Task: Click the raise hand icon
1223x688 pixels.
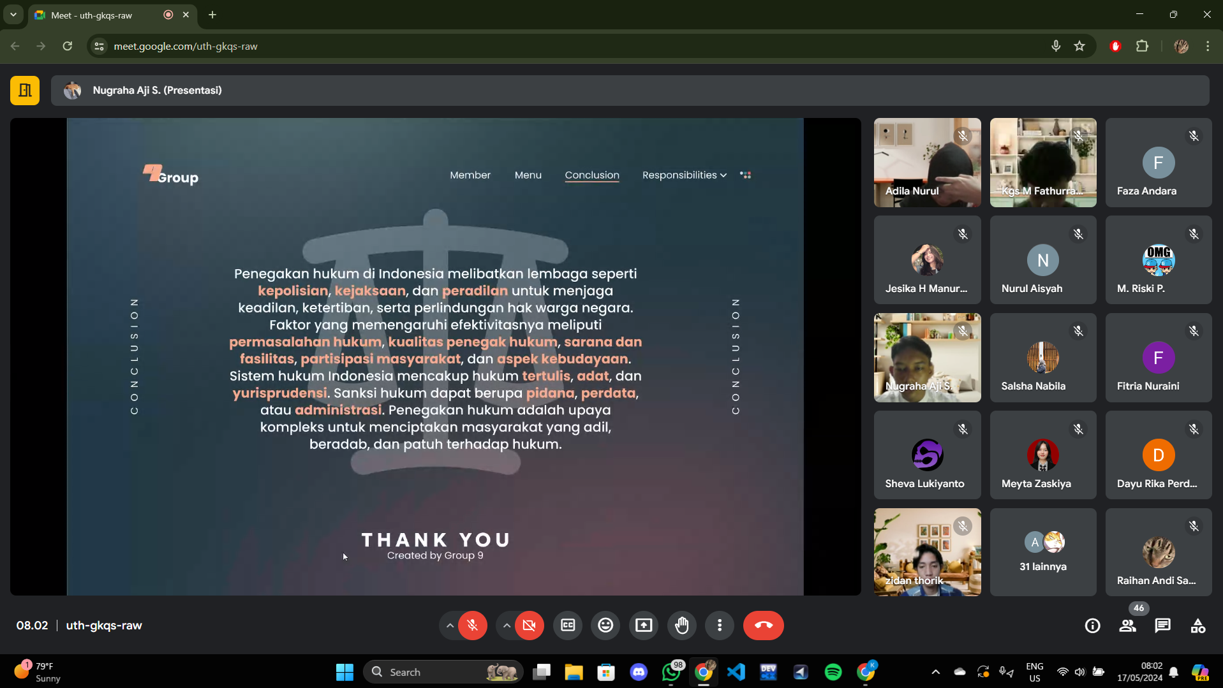Action: pos(682,626)
